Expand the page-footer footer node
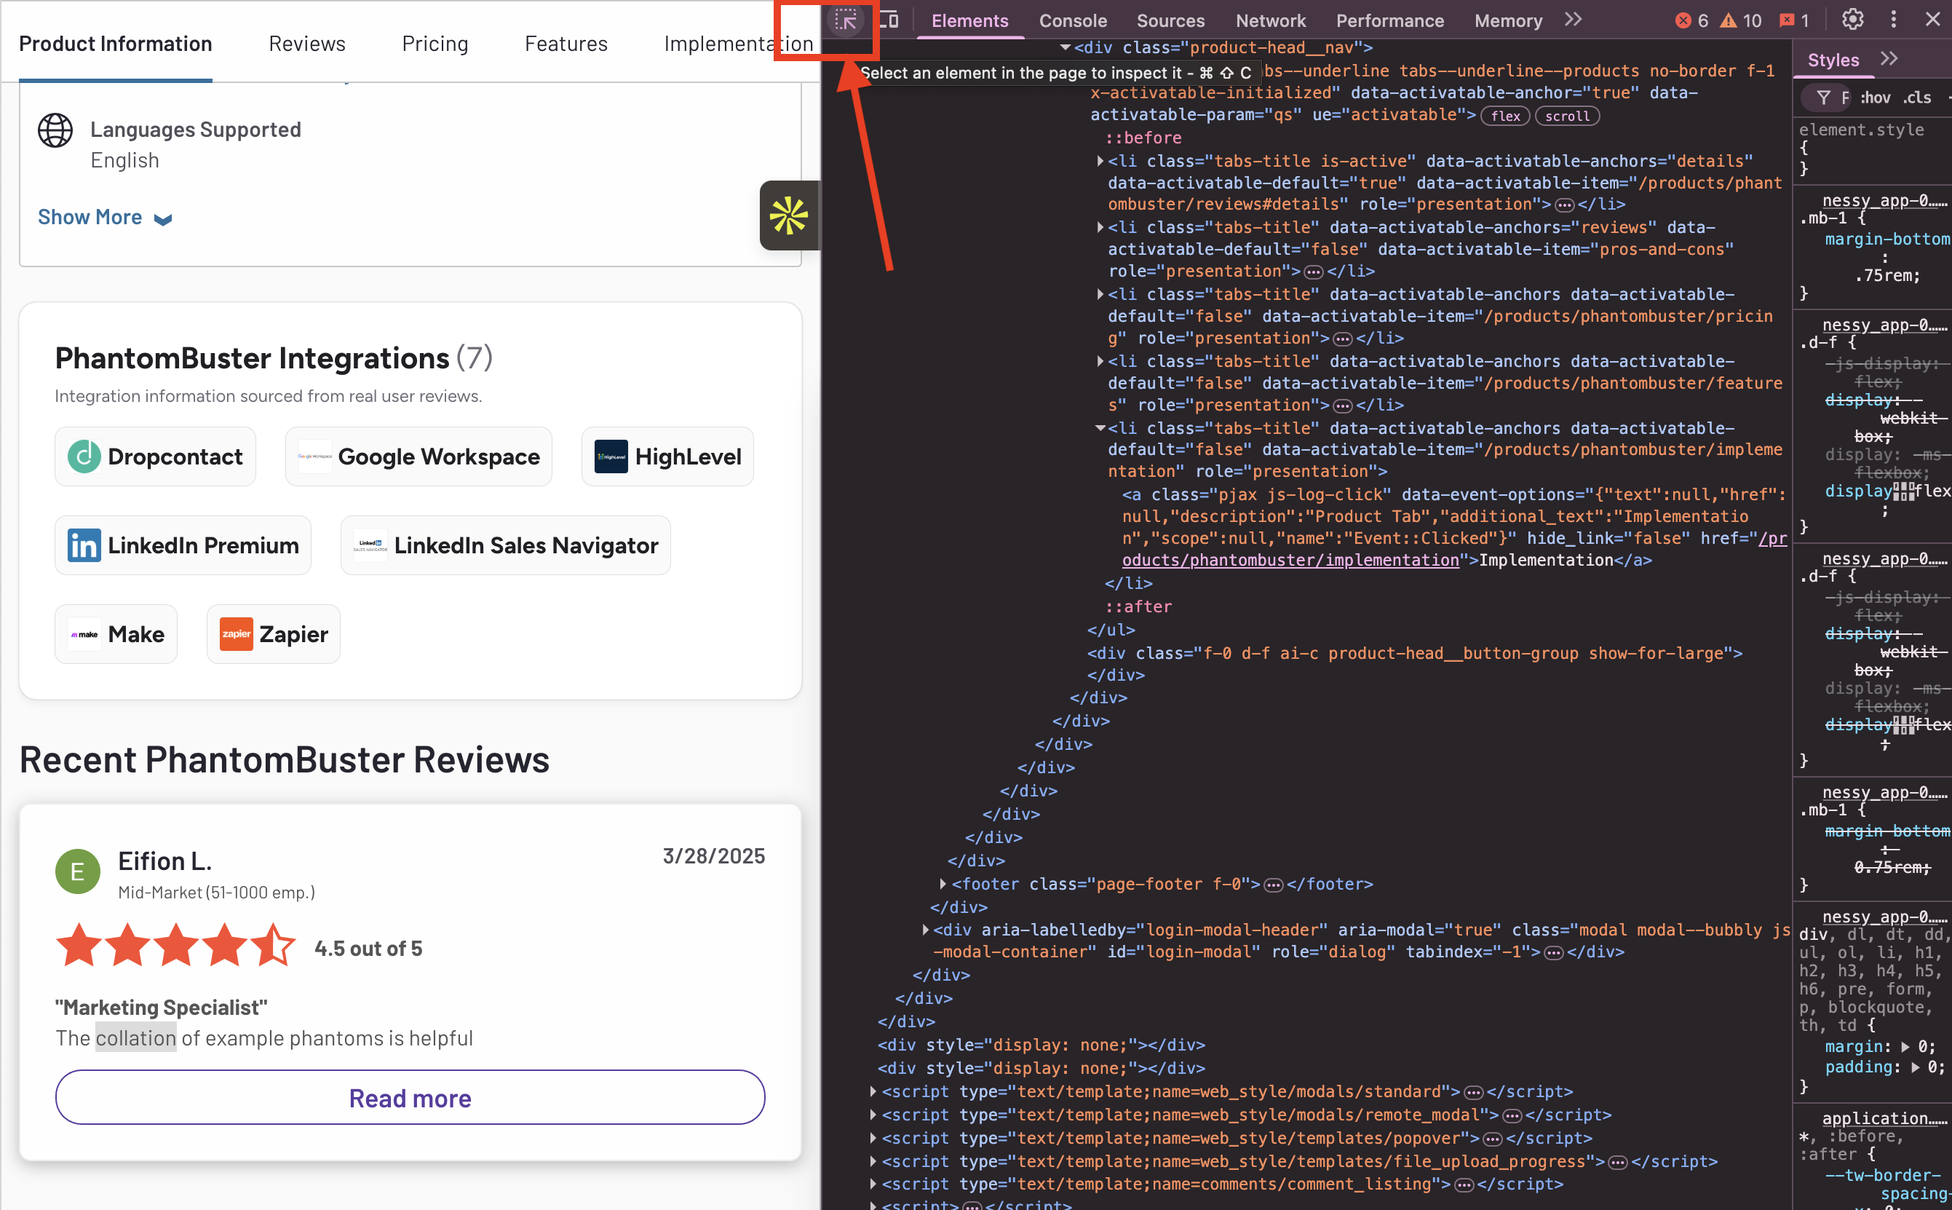Screen dimensions: 1952x1210 click(x=943, y=885)
